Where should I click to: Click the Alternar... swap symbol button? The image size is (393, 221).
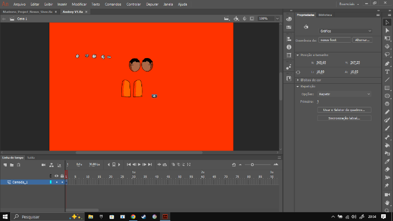(x=362, y=40)
